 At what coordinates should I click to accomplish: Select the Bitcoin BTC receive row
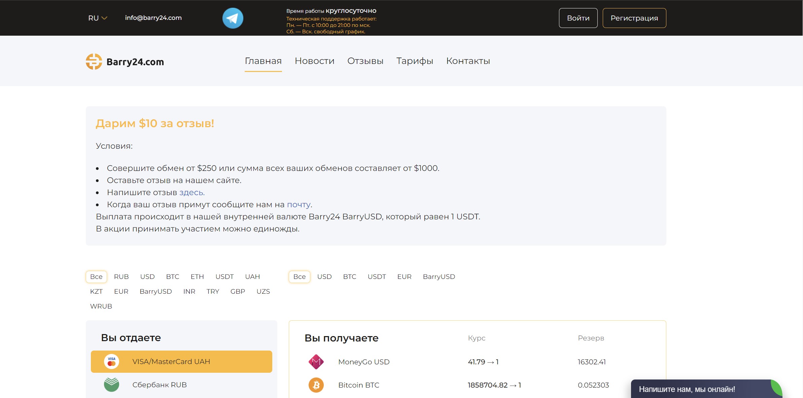point(477,385)
